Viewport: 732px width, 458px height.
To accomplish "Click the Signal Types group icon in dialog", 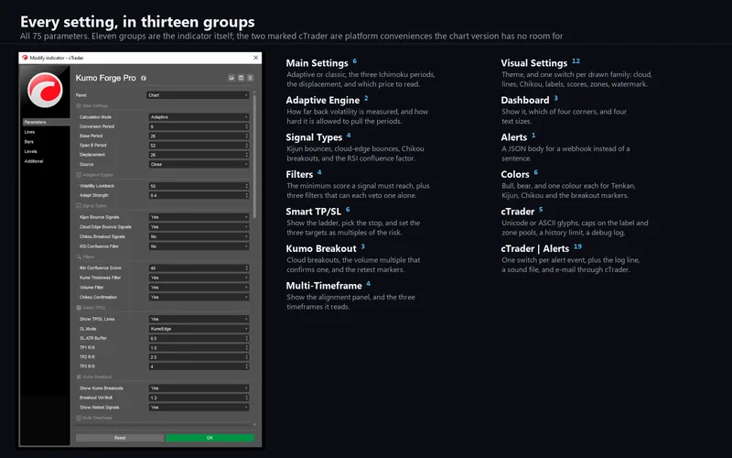I will (79, 205).
